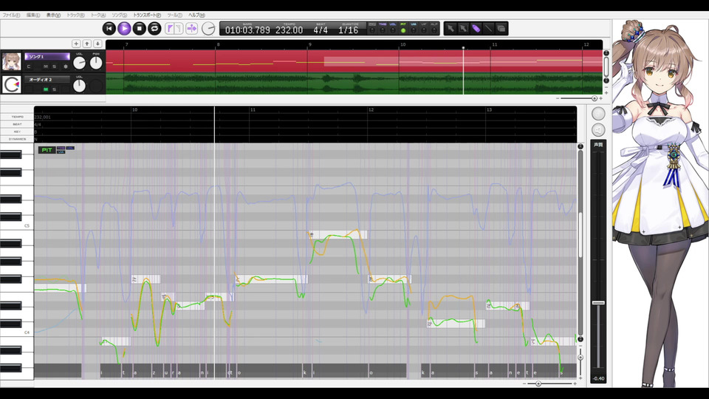709x399 pixels.
Task: Enable VOL volume edit mode
Action: click(393, 30)
